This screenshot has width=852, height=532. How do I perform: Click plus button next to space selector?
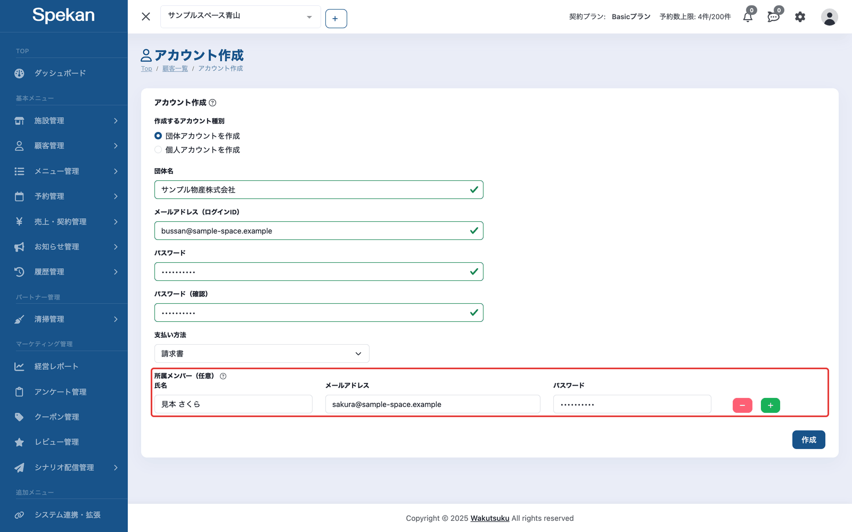(x=336, y=19)
